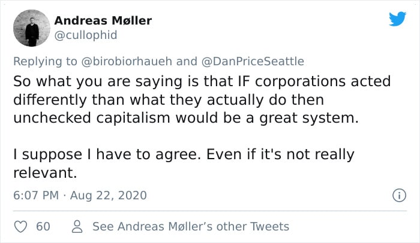420x243 pixels.
Task: Open the @DanPriceSeattle mention
Action: (253, 61)
